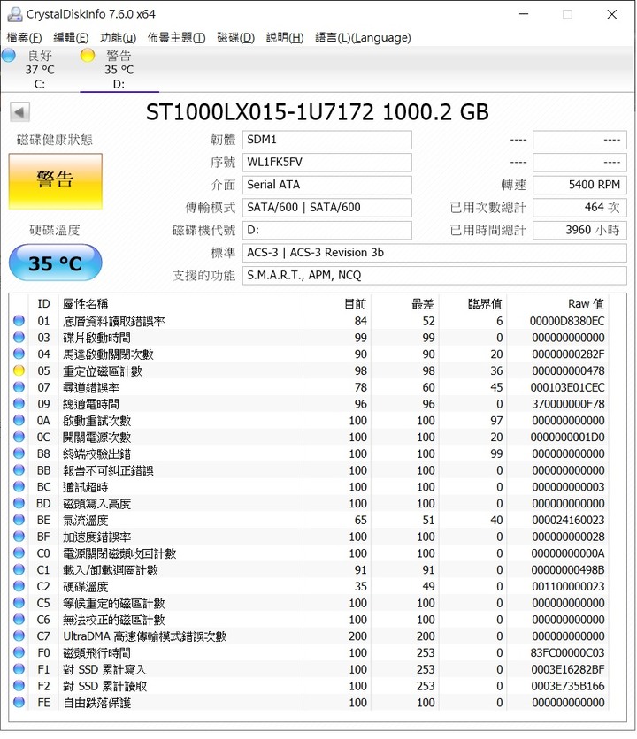The height and width of the screenshot is (739, 637).
Task: Click the 介面 field showing Serial ATA
Action: pyautogui.click(x=327, y=185)
